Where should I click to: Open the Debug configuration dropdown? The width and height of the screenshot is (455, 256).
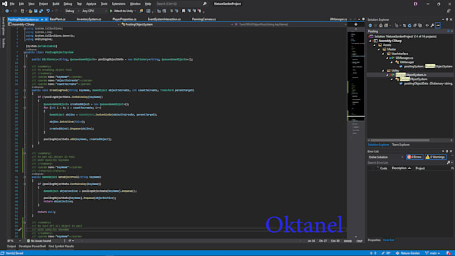(x=72, y=11)
